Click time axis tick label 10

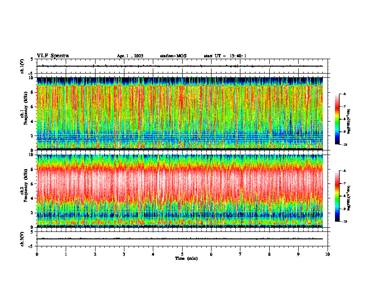tap(328, 254)
